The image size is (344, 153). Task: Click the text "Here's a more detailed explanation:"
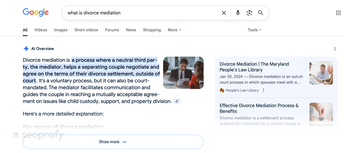63,114
